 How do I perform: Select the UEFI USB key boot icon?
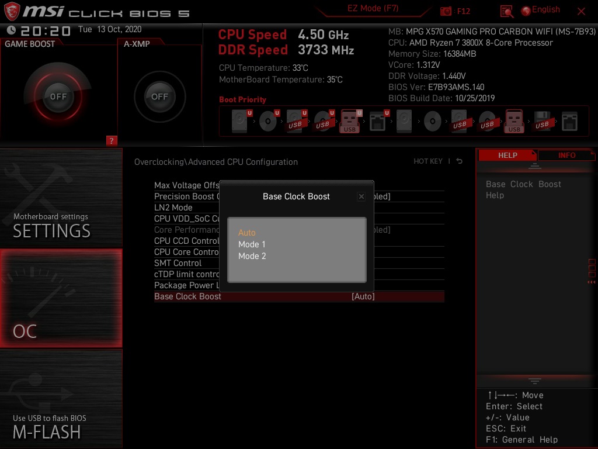tap(350, 121)
